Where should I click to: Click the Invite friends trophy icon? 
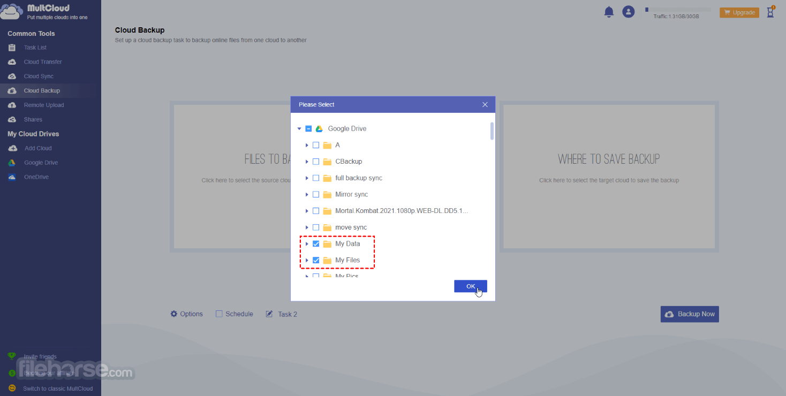12,356
